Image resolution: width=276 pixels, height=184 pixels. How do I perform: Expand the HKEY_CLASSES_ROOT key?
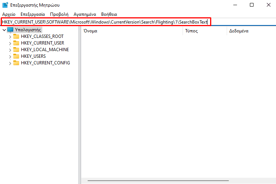click(10, 37)
